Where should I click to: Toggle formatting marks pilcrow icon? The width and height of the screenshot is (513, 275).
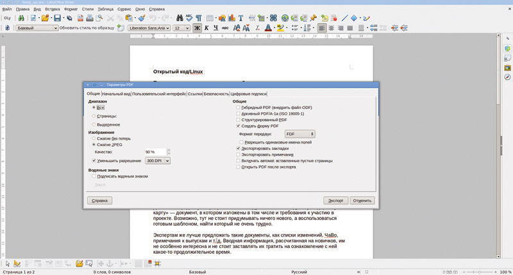[198, 18]
